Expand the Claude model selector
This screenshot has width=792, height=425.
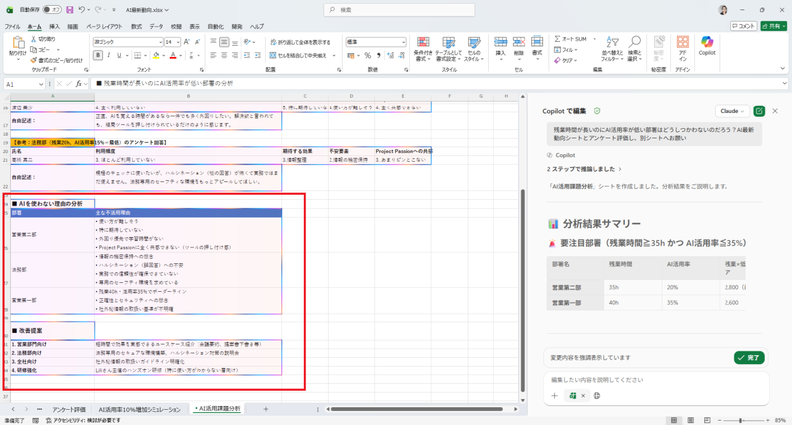tap(732, 111)
